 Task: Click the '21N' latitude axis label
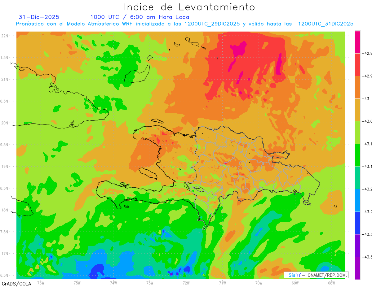pyautogui.click(x=5, y=79)
